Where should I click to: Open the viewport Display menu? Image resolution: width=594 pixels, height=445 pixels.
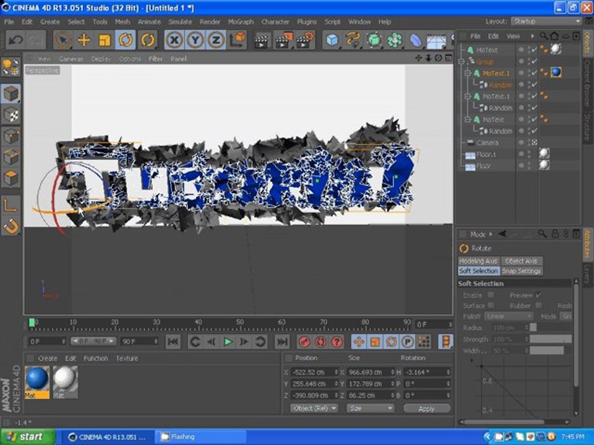[x=101, y=59]
